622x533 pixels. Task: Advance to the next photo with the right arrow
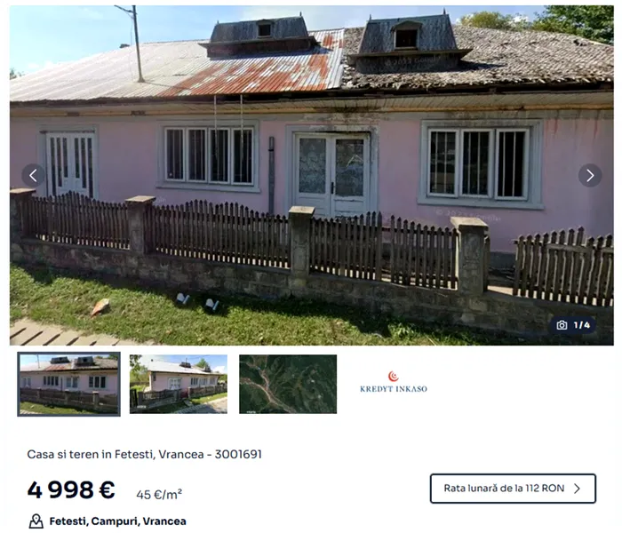click(x=590, y=175)
